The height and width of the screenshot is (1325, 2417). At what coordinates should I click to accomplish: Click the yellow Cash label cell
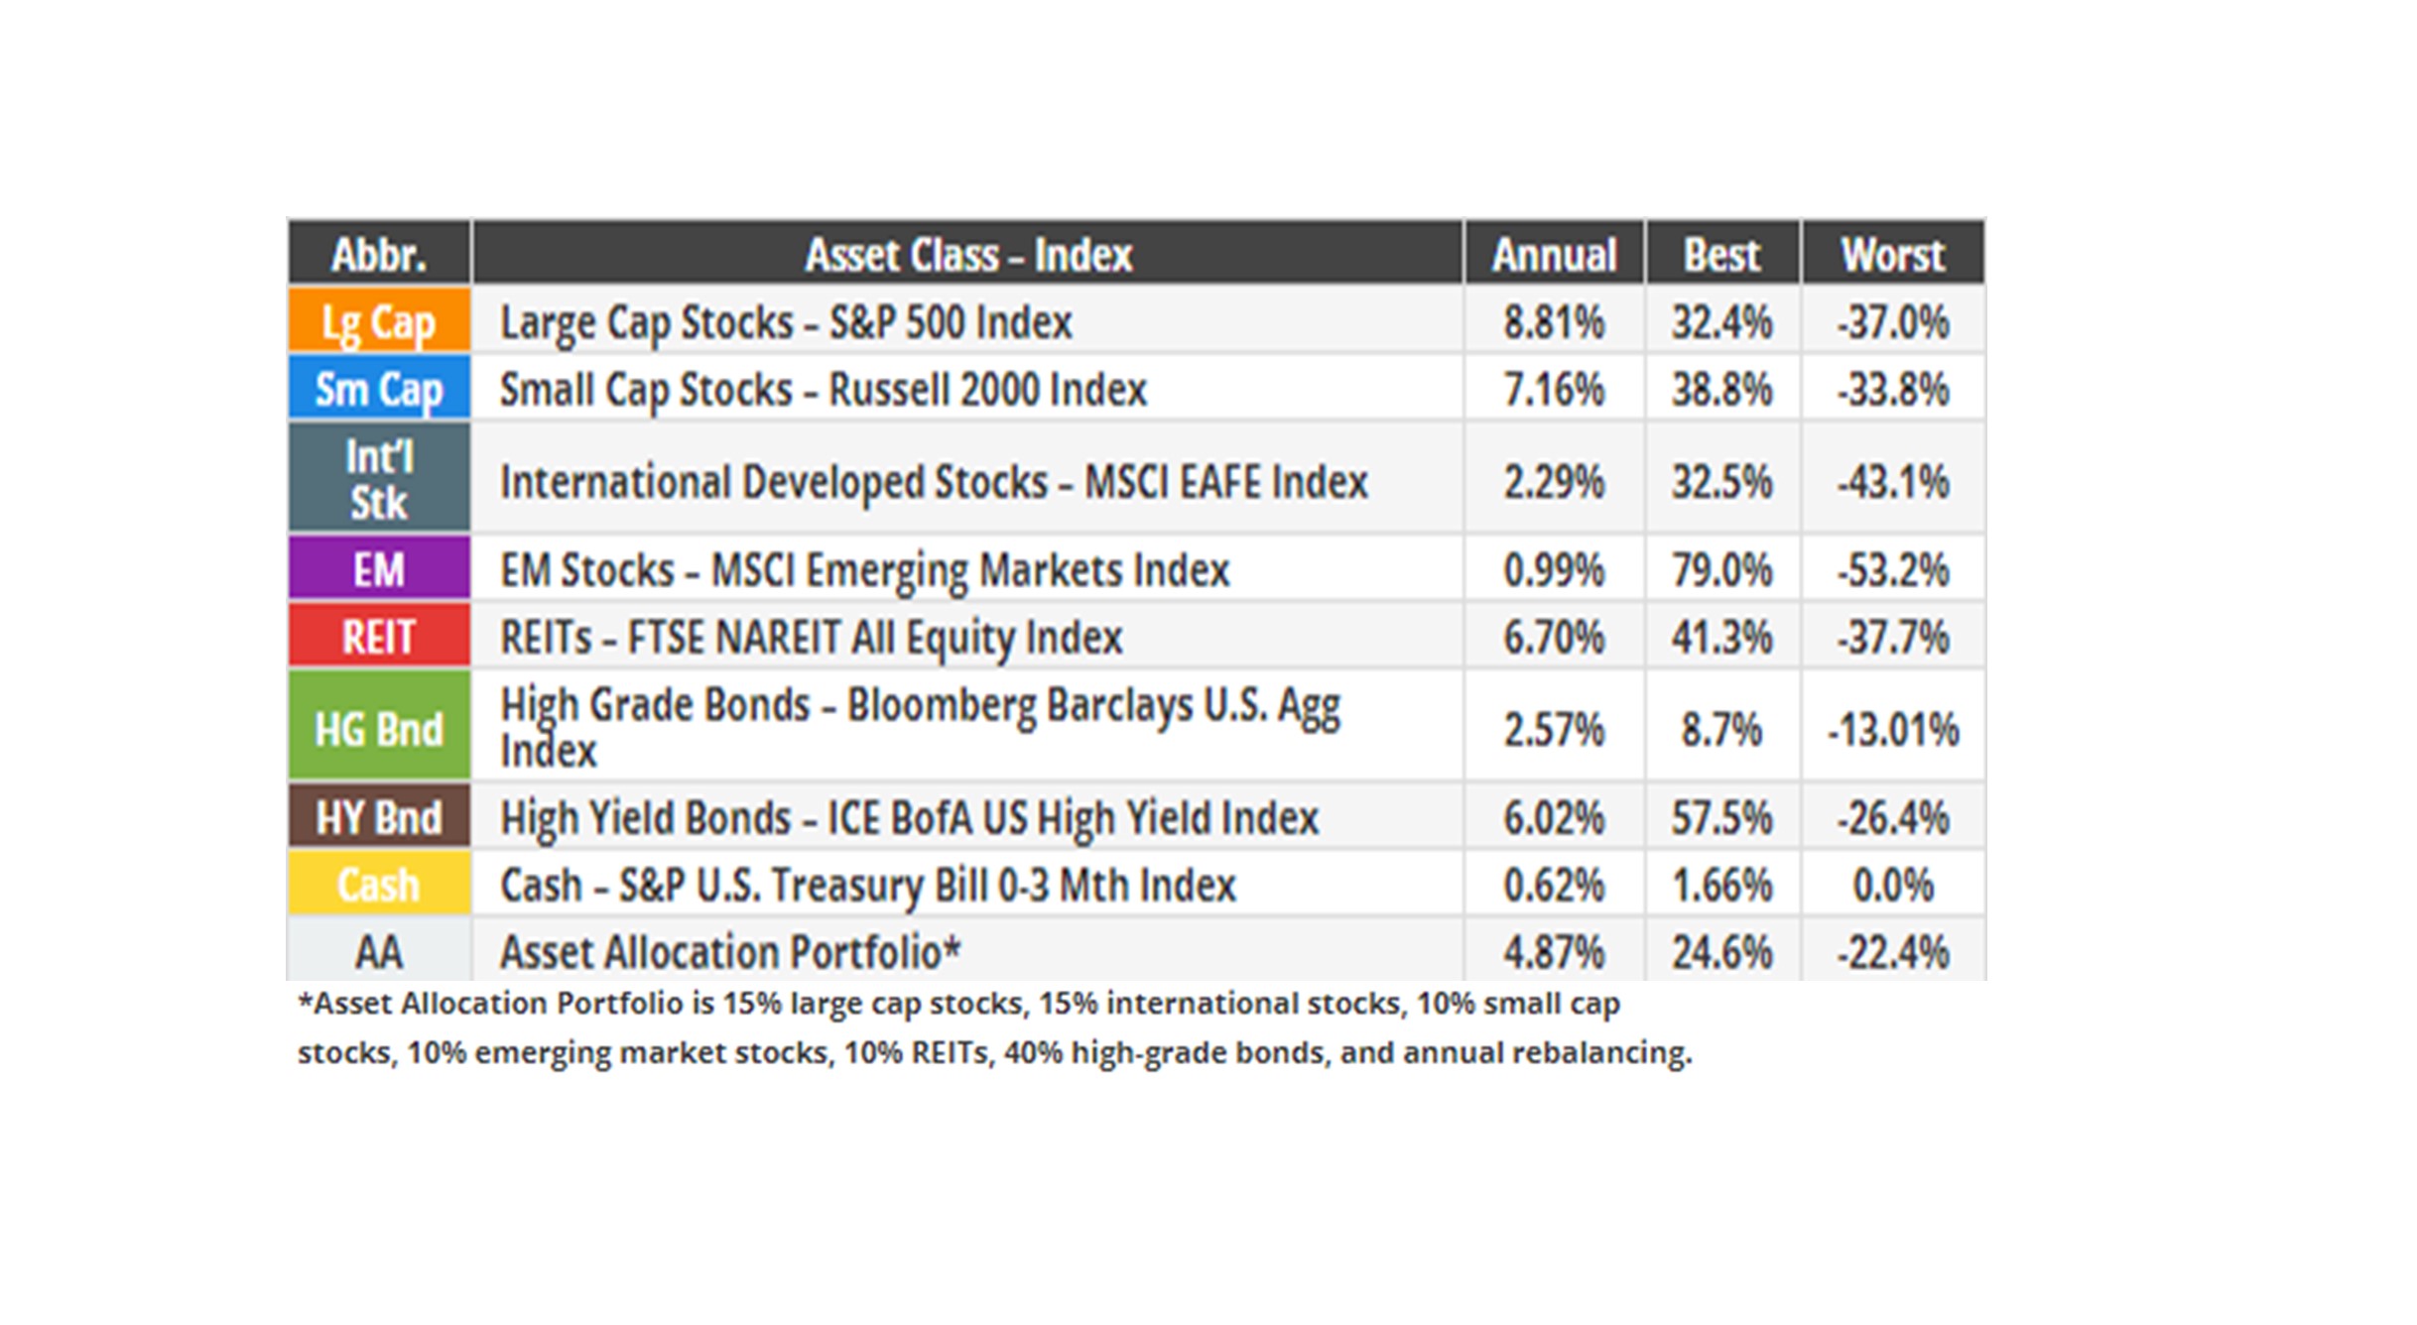point(379,885)
